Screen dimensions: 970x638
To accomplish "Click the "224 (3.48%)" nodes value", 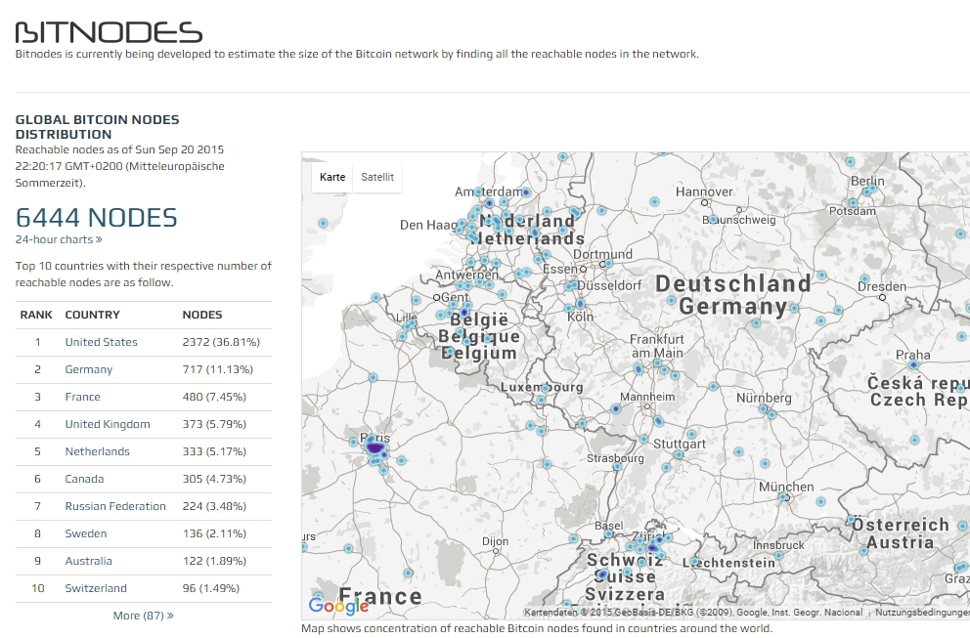I will pyautogui.click(x=214, y=506).
